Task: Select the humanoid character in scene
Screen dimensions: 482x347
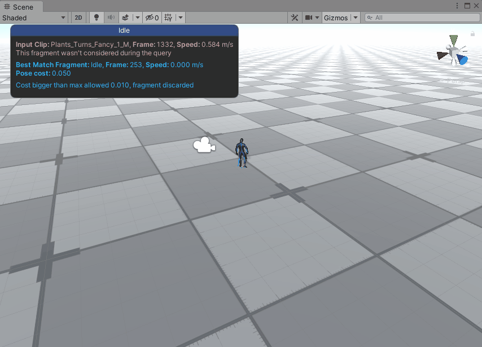Action: click(242, 153)
